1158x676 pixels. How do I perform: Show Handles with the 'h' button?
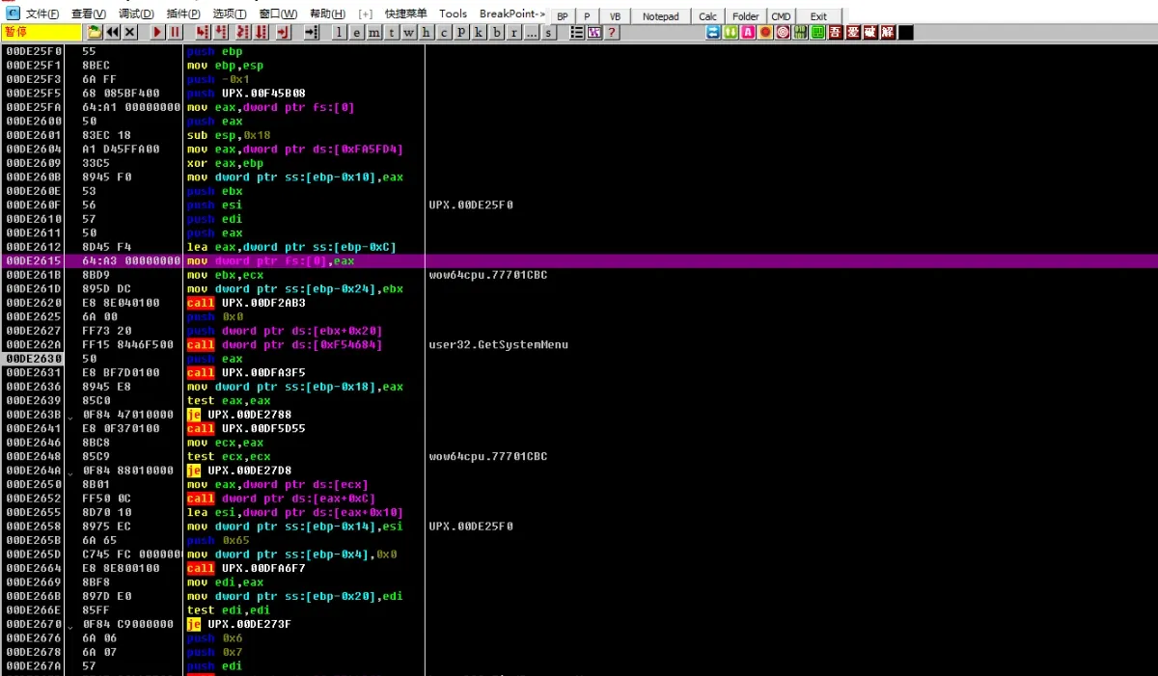426,33
